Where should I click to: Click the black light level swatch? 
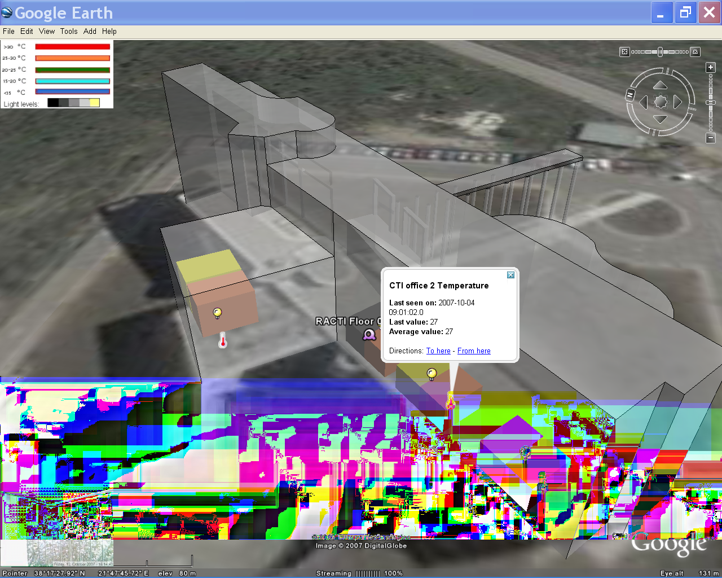(x=53, y=103)
